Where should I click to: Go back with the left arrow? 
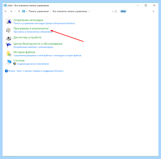(x=6, y=11)
